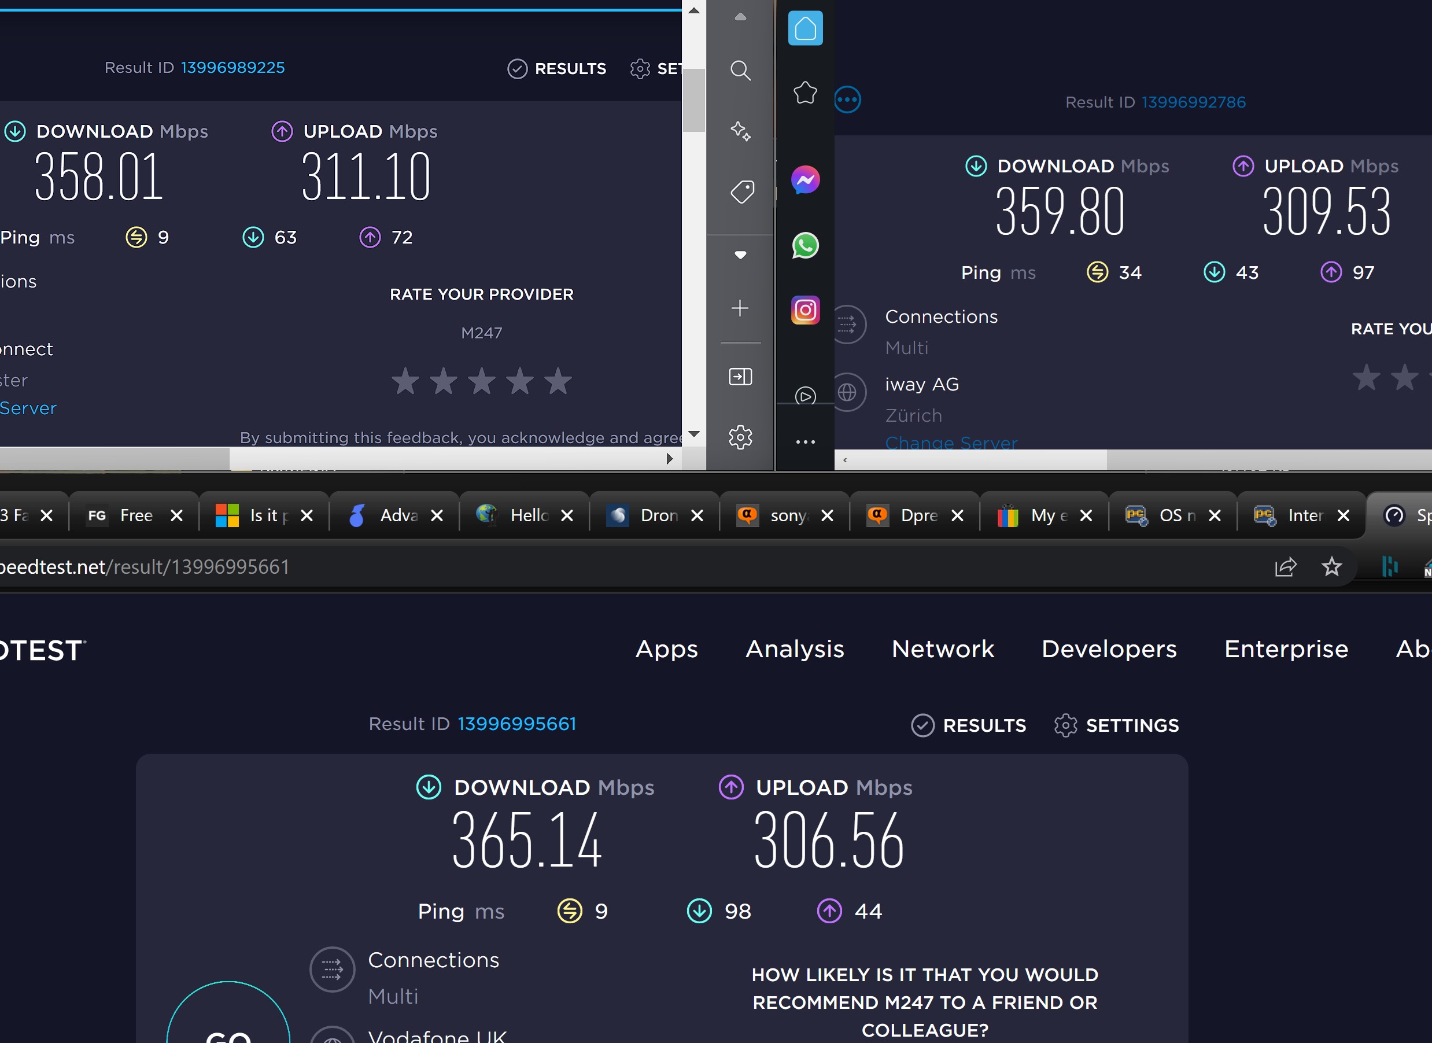
Task: Open Result ID 13996989225 link
Action: point(232,68)
